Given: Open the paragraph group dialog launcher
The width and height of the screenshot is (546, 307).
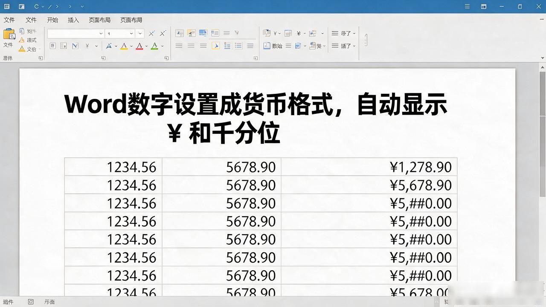Looking at the screenshot, I should [x=256, y=58].
